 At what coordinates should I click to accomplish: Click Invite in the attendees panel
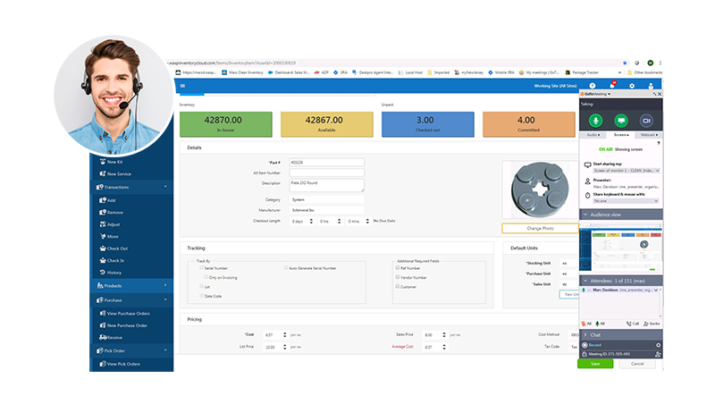pyautogui.click(x=652, y=324)
